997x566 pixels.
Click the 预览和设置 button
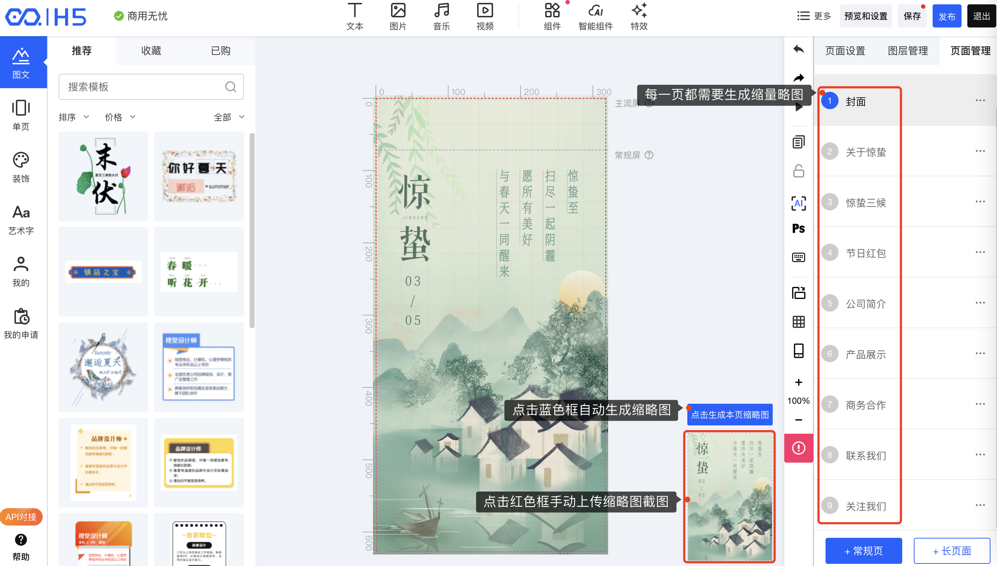pyautogui.click(x=866, y=16)
